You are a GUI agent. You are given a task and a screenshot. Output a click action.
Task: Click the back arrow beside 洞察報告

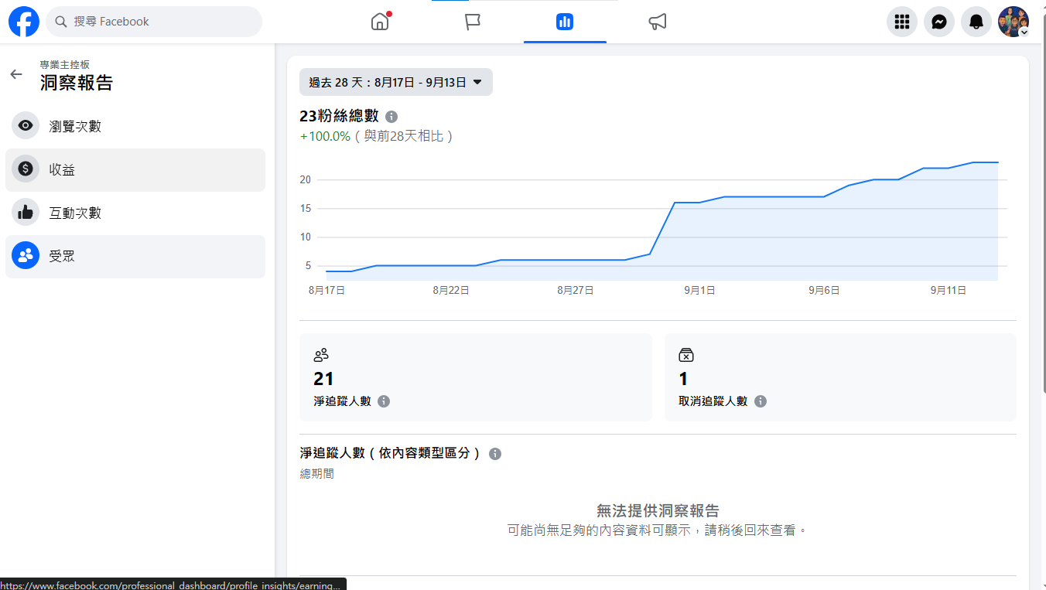click(x=16, y=74)
